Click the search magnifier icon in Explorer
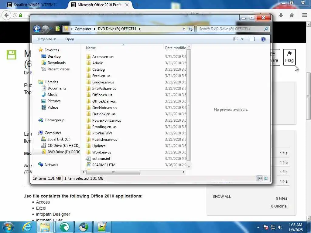This screenshot has height=233, width=311. pyautogui.click(x=266, y=29)
